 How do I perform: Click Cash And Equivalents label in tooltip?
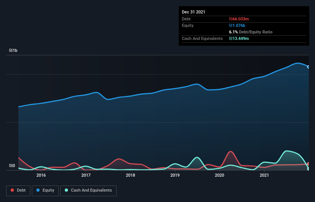(x=202, y=38)
